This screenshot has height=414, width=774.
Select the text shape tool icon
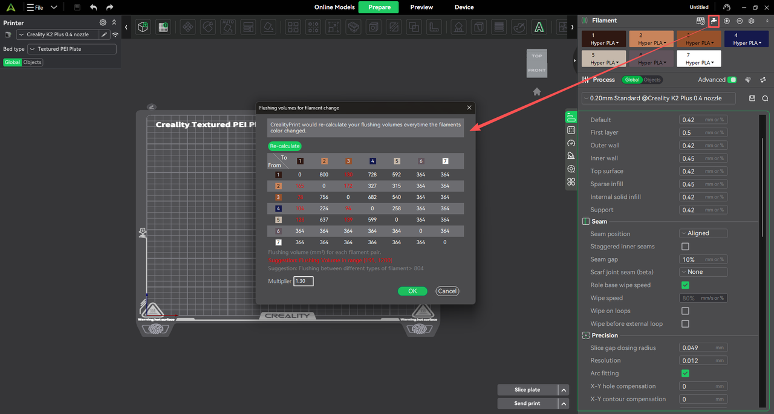pyautogui.click(x=539, y=27)
